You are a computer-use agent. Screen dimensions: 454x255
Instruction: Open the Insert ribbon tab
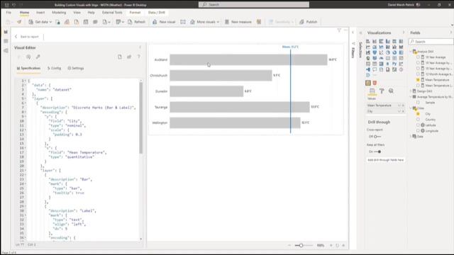tap(40, 13)
